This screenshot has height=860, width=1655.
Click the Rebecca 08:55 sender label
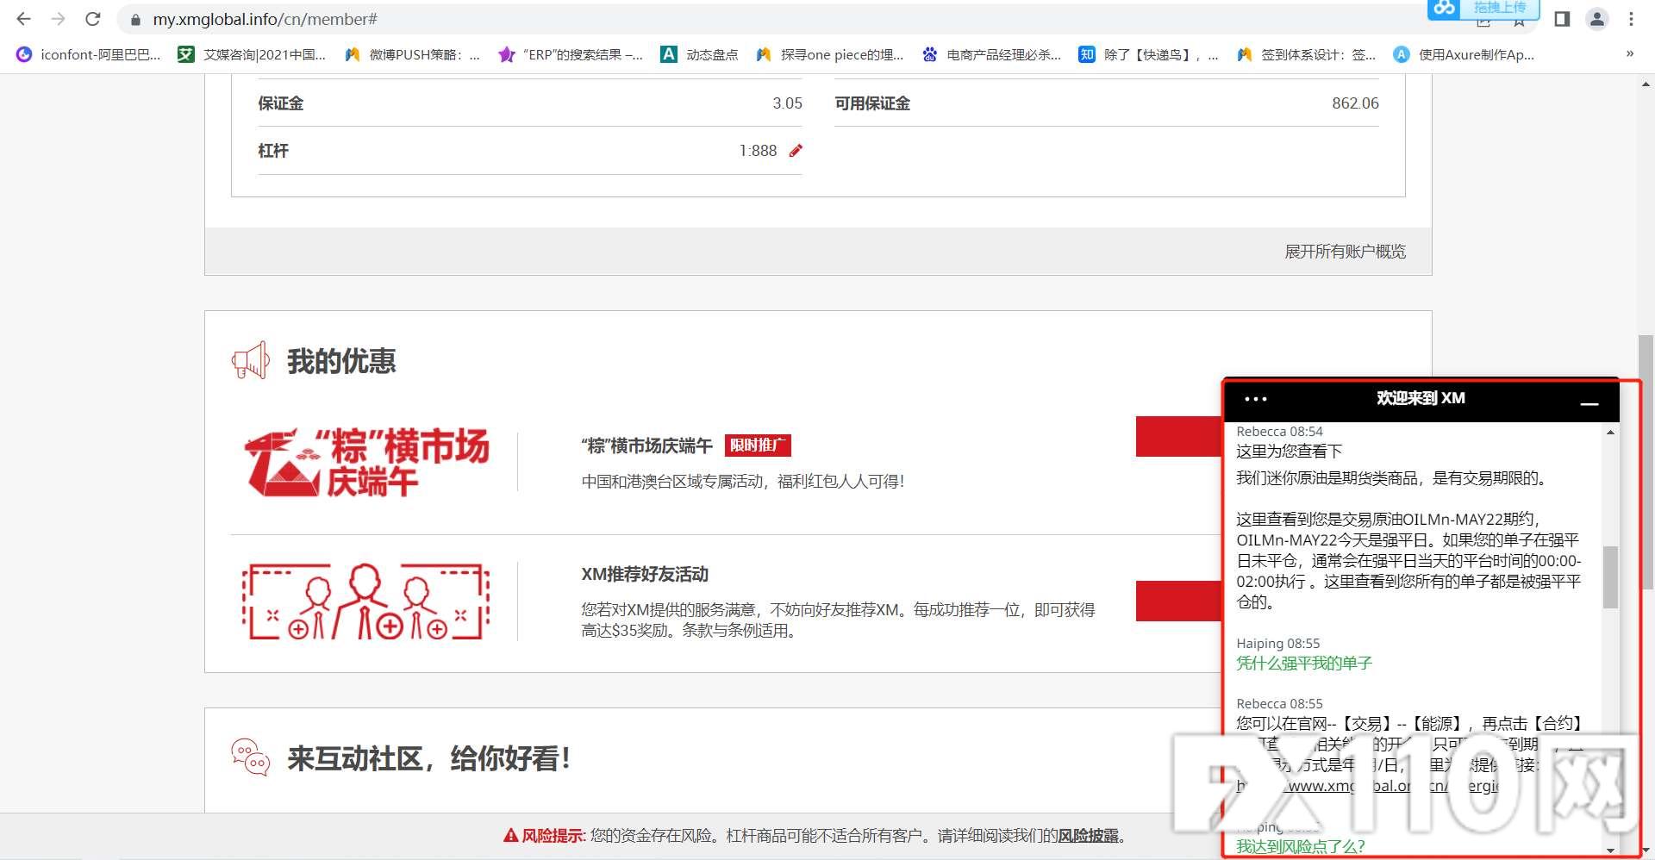1278,704
